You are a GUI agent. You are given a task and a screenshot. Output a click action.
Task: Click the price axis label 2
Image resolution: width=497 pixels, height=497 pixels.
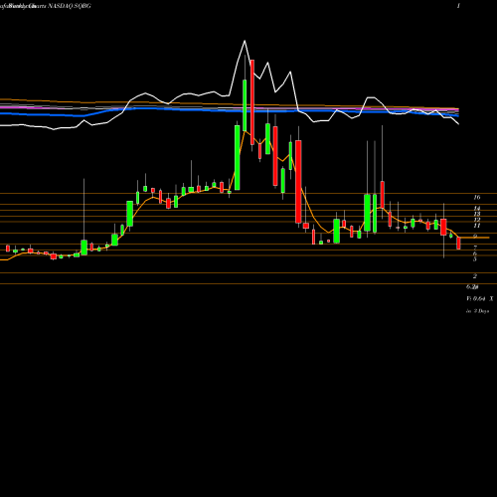click(x=475, y=276)
